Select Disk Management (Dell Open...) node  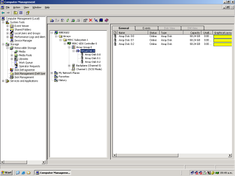pyautogui.click(x=30, y=74)
